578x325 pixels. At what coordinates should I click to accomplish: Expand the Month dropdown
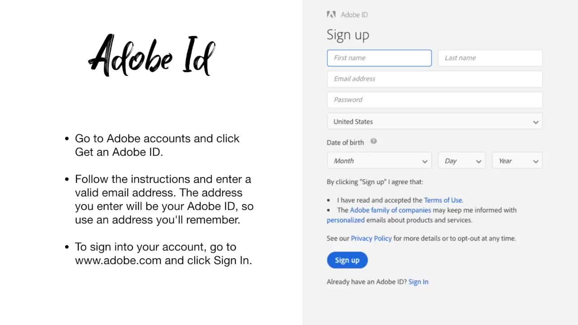pos(379,161)
